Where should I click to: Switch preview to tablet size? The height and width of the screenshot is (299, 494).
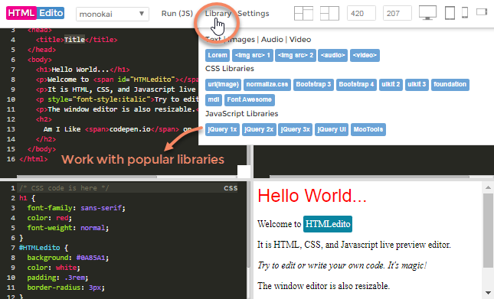tap(450, 13)
